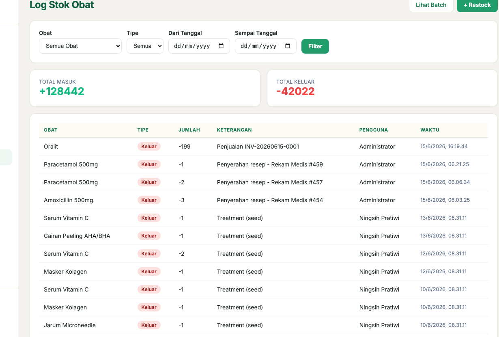Click the TIPE column header
This screenshot has height=337, width=499.
click(143, 130)
